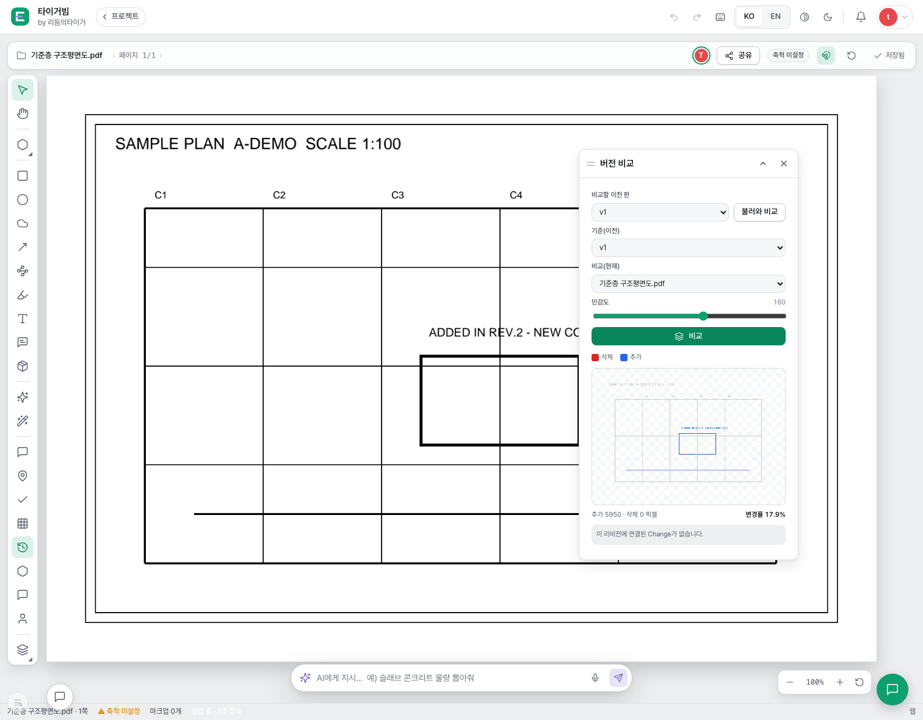This screenshot has width=923, height=720.
Task: Select the hand pan tool
Action: coord(23,113)
